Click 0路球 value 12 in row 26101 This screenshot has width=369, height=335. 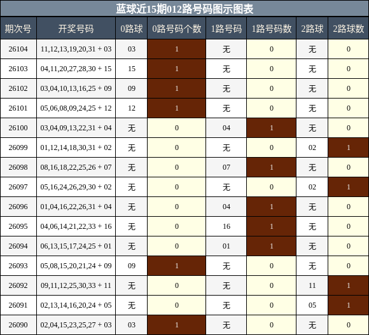pos(132,108)
